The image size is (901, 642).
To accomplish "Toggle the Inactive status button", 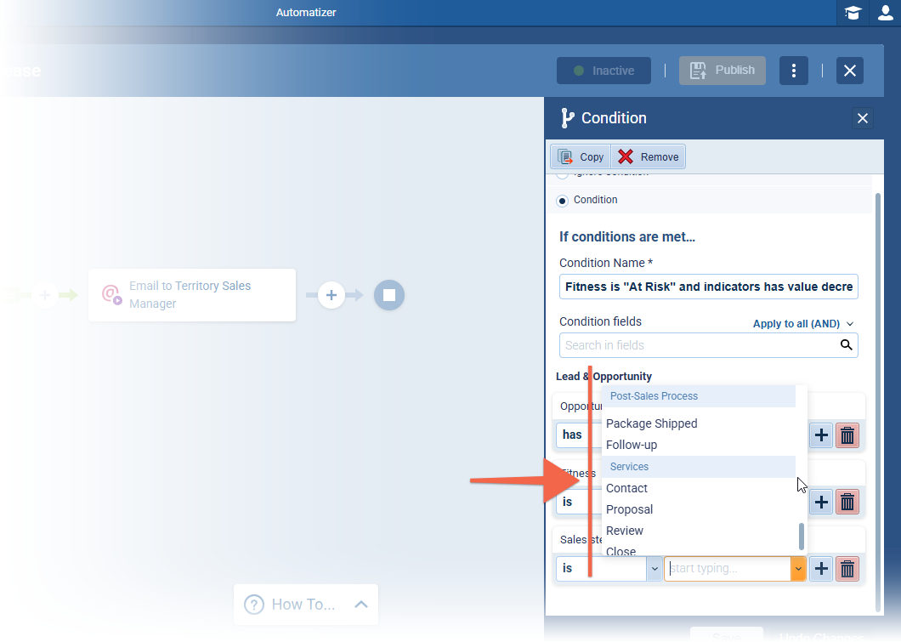I will coord(603,71).
